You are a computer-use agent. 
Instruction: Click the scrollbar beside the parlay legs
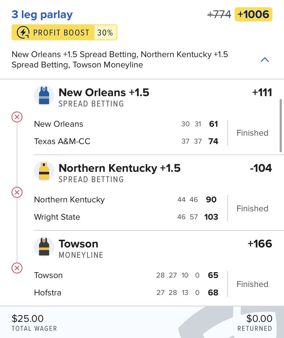click(280, 125)
